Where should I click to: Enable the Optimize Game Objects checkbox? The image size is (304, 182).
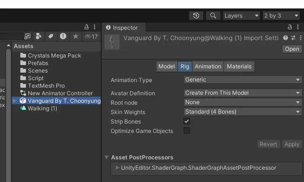(187, 131)
